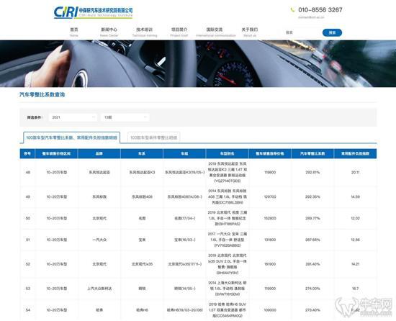Click row number 48 cell
The height and width of the screenshot is (321, 396).
(x=28, y=172)
